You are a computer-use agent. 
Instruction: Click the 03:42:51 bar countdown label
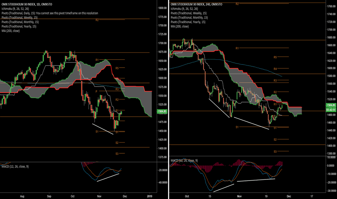click(x=331, y=110)
